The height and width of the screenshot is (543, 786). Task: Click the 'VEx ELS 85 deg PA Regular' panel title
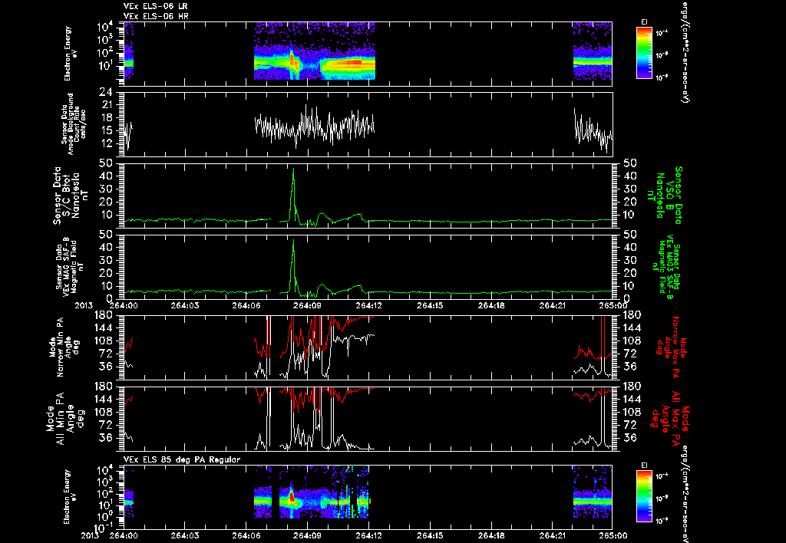[x=182, y=459]
